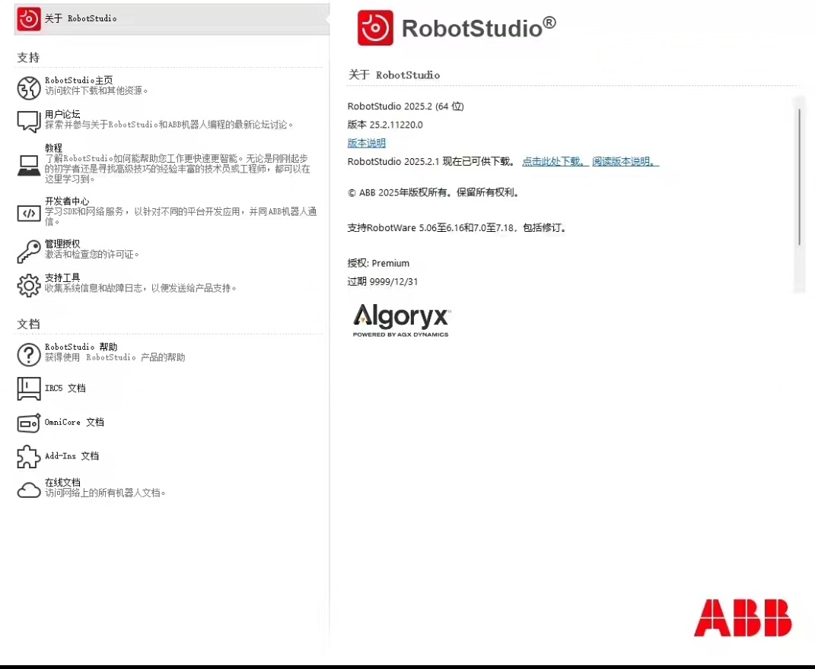Click the OmniCore 文档 controller icon

(x=29, y=423)
